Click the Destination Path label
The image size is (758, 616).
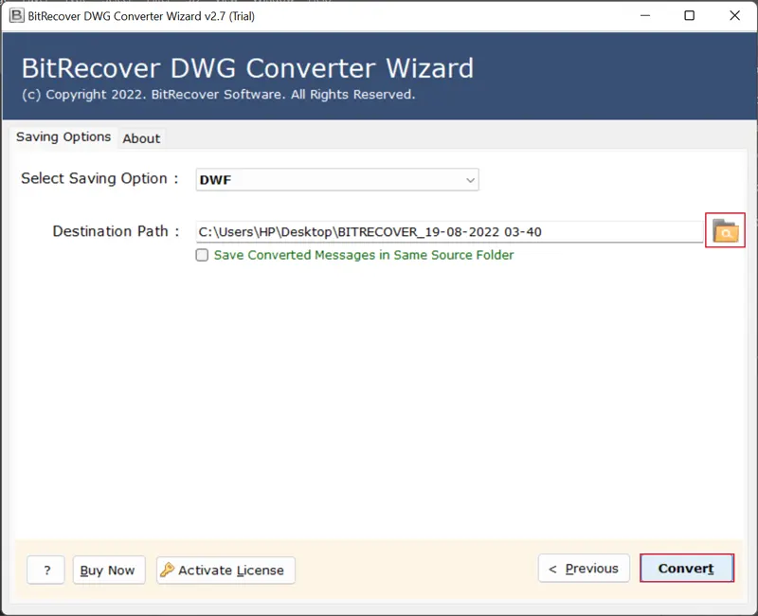click(x=116, y=231)
